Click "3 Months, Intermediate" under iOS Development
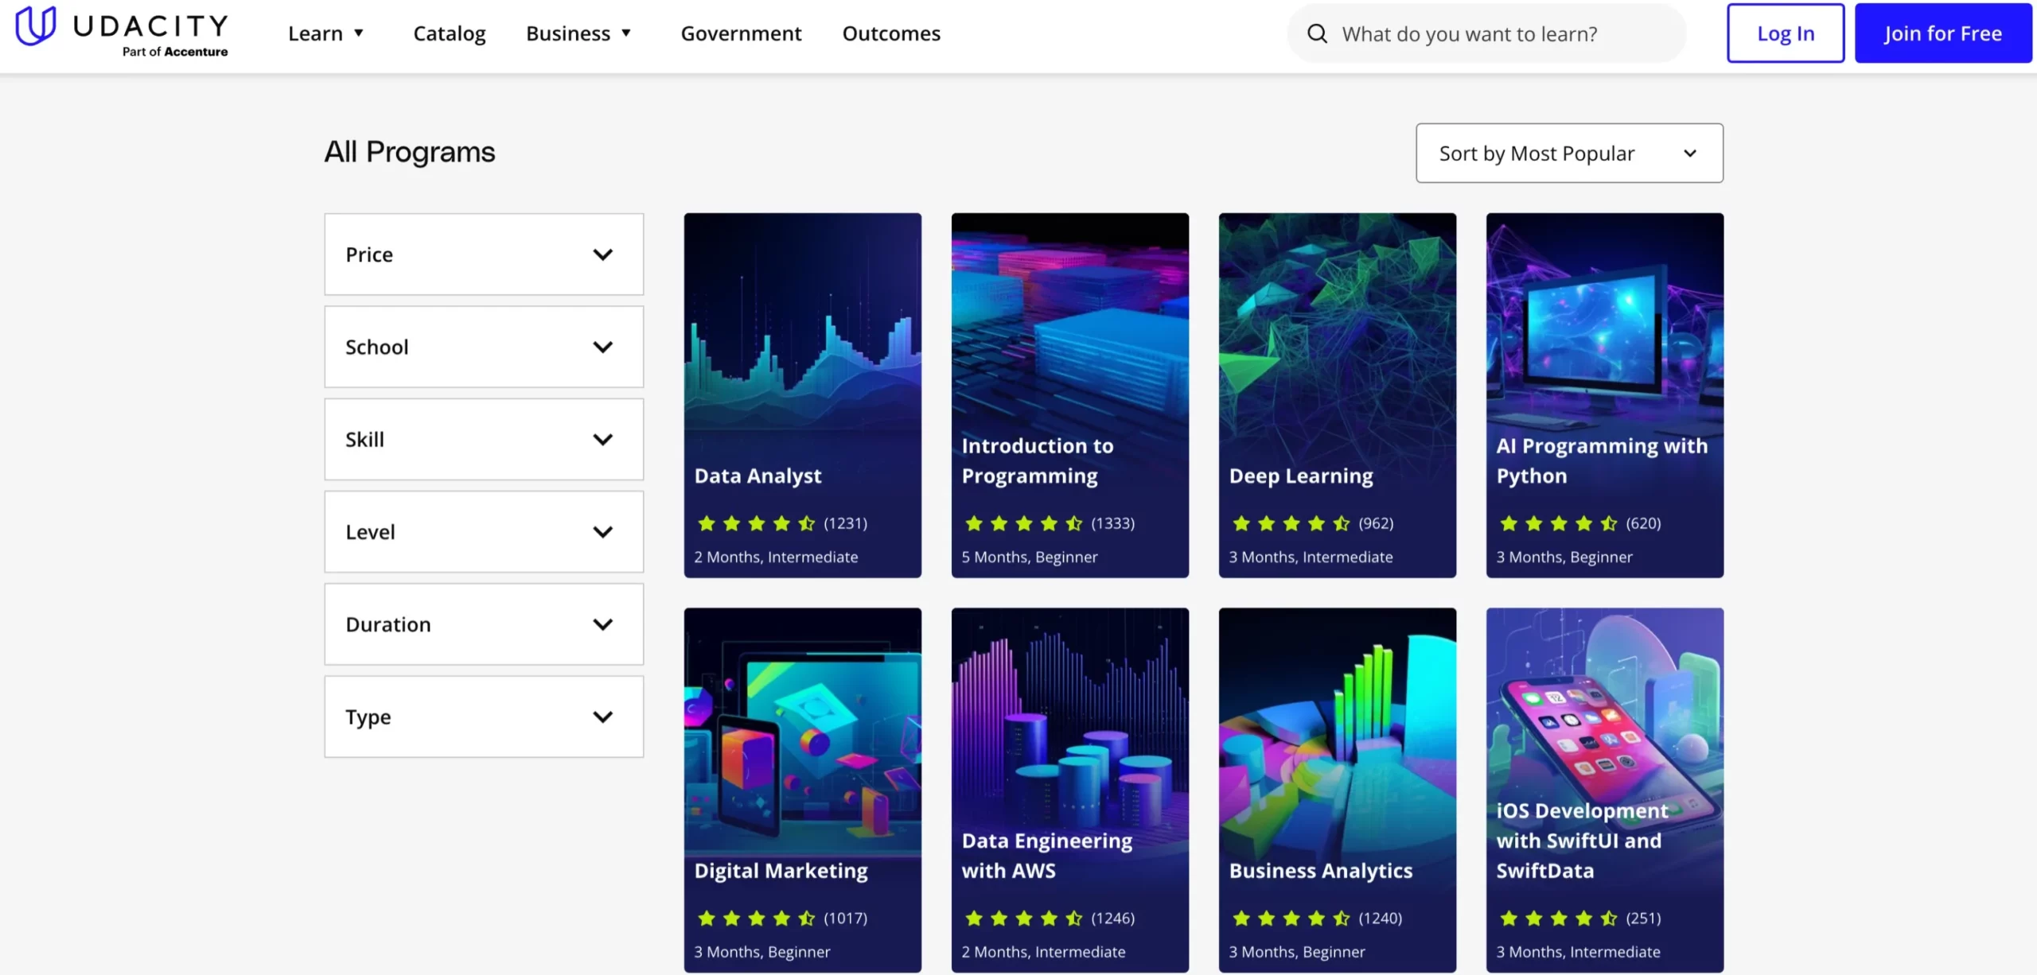This screenshot has height=975, width=2037. (1578, 952)
